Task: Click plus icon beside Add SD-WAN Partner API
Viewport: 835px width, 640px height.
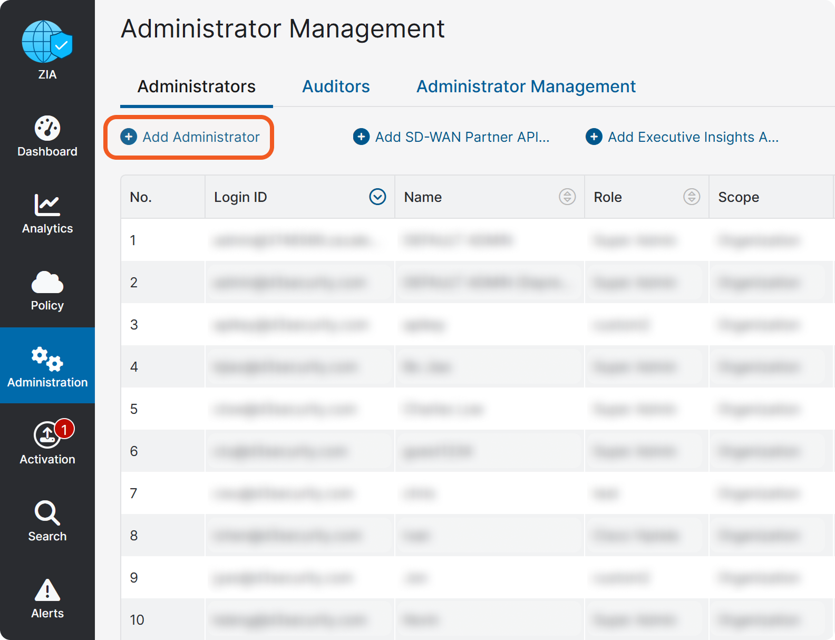Action: coord(361,137)
